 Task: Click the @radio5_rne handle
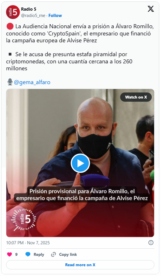pyautogui.click(x=33, y=16)
